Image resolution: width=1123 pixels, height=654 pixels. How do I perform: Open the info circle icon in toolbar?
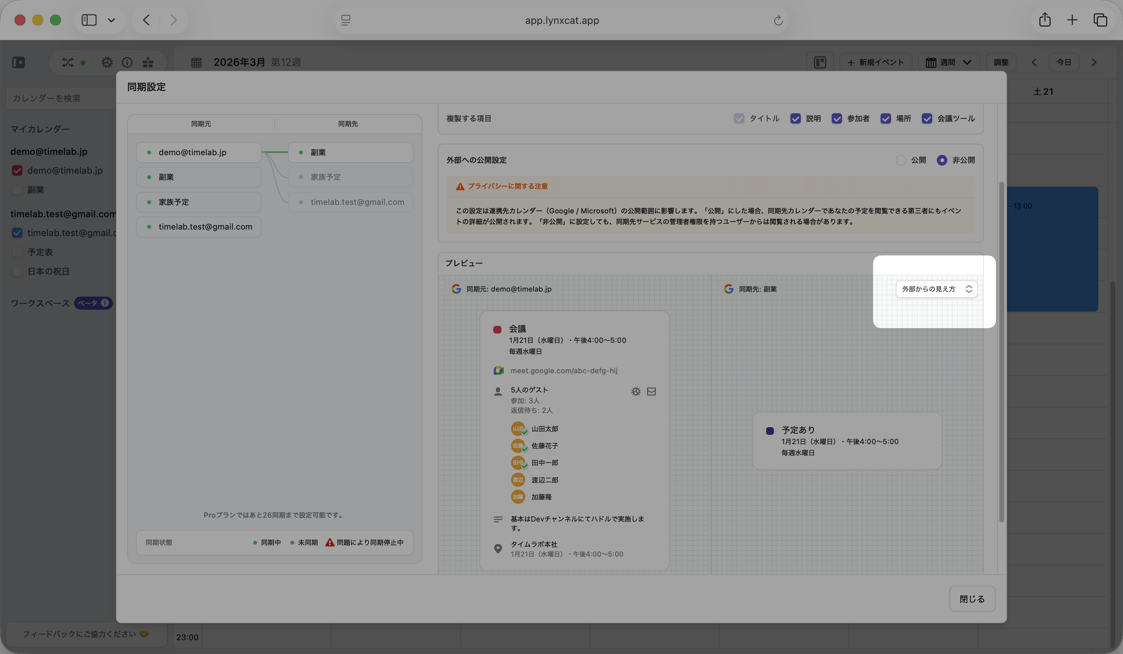click(x=127, y=62)
